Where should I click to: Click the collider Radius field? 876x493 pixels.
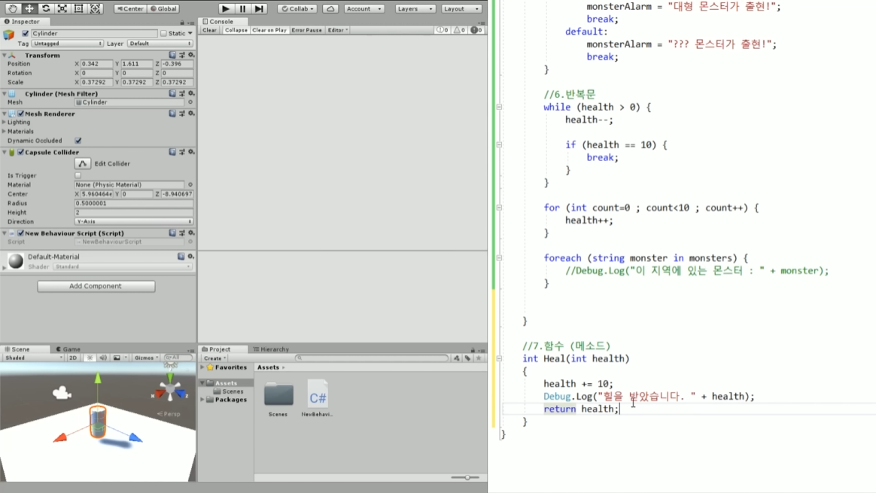pos(134,203)
